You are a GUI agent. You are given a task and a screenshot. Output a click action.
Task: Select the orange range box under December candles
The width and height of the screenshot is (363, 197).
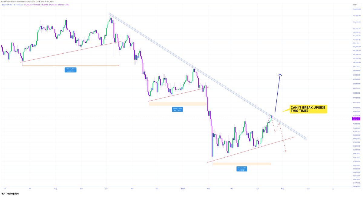coord(177,104)
